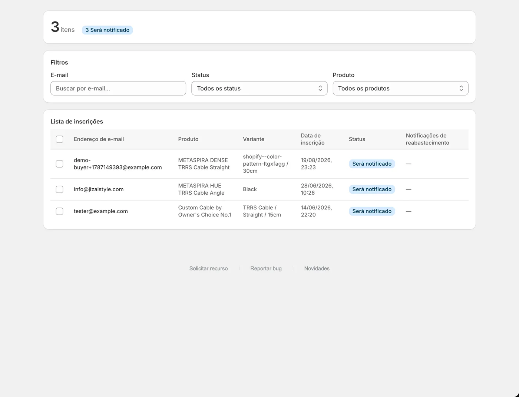Click variant shopify--color-pattern-ltgxfagg / 30cm
This screenshot has height=397, width=519.
tap(265, 164)
